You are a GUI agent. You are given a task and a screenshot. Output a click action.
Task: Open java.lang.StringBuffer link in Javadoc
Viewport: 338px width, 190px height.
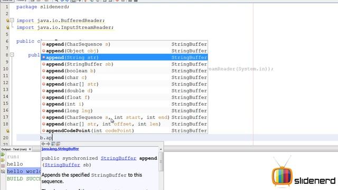point(60,149)
